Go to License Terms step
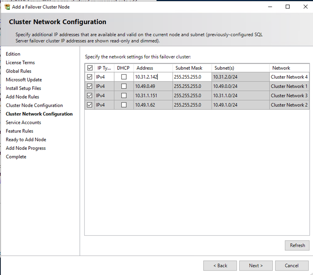 [20, 63]
